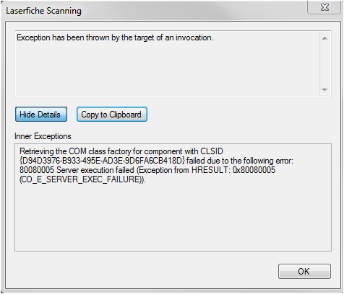
Task: Click the 'Server execution failed' text
Action: (x=95, y=170)
